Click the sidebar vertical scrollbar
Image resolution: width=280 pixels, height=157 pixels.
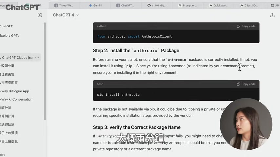pos(45,71)
